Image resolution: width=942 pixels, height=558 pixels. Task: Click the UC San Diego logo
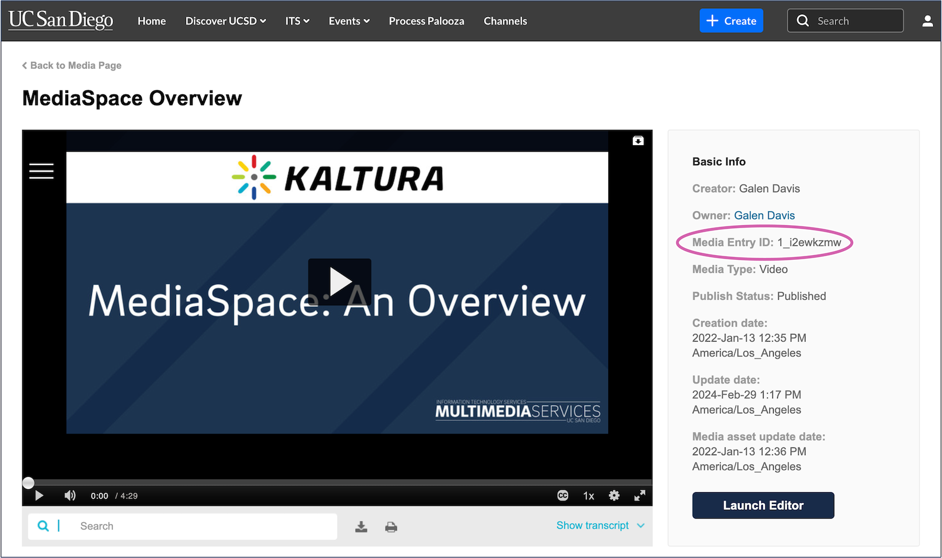tap(61, 20)
